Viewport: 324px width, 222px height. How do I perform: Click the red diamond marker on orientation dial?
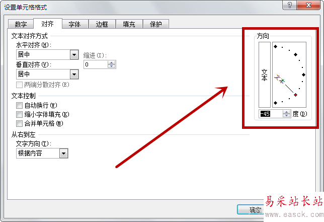coord(295,95)
